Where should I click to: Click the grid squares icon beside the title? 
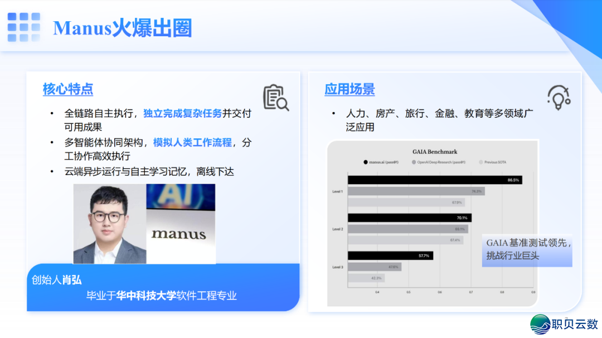23,27
